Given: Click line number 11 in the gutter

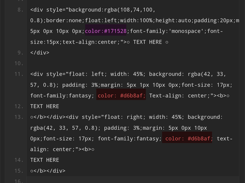Looking at the screenshot, I should click(x=19, y=74).
